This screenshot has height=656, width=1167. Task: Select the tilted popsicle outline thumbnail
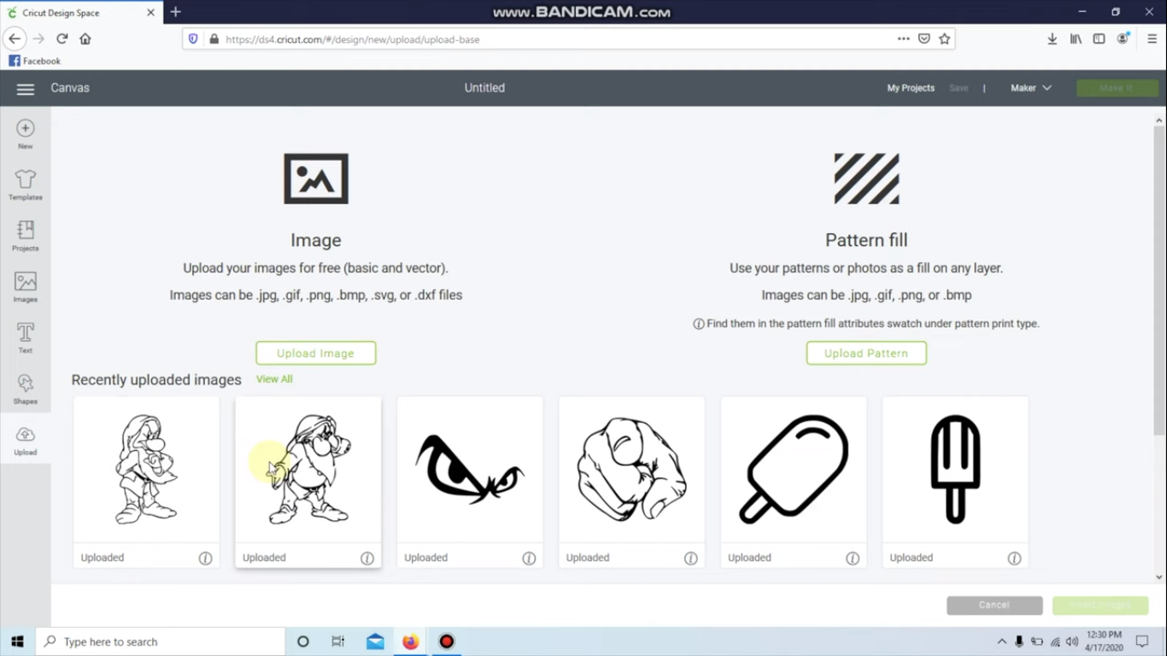tap(794, 470)
